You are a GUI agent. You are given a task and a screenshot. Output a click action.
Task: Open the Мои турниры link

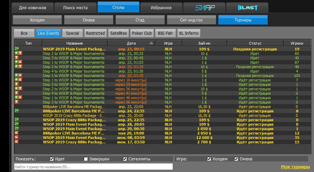pos(295,167)
